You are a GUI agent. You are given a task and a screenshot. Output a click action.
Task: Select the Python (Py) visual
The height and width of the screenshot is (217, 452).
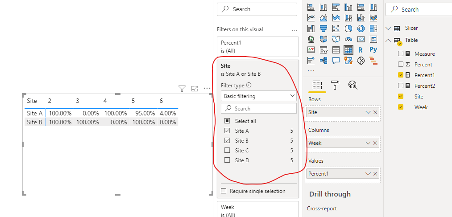pos(373,50)
